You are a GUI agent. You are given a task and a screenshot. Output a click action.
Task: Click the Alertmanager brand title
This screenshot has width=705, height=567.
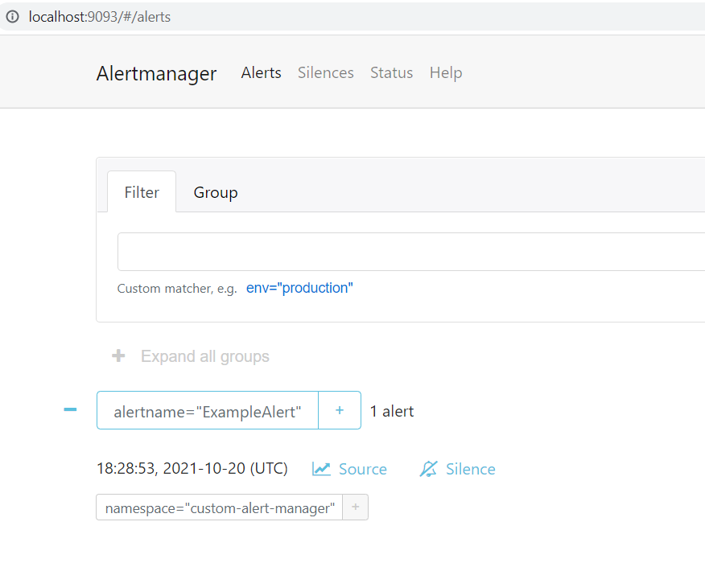(x=156, y=73)
